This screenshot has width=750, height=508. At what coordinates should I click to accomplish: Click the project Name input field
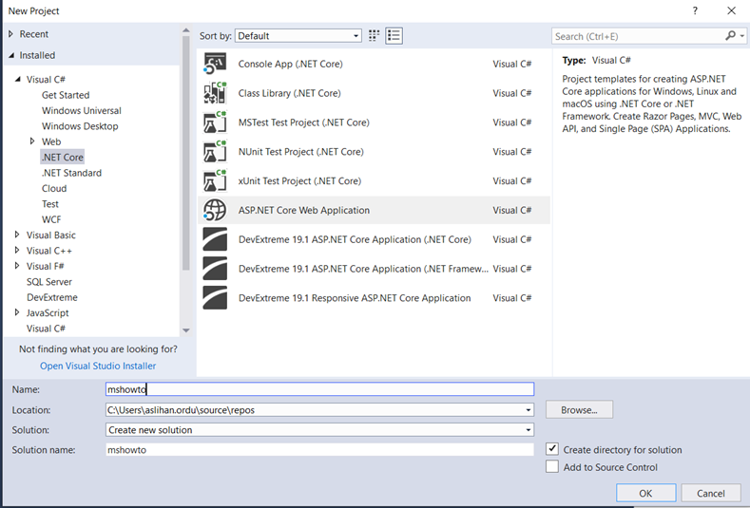(319, 389)
